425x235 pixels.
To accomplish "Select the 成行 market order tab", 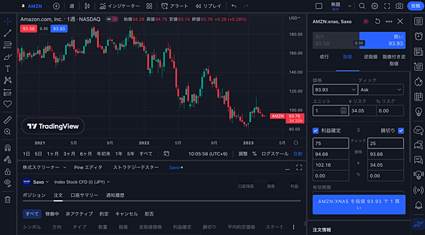I will pos(324,57).
